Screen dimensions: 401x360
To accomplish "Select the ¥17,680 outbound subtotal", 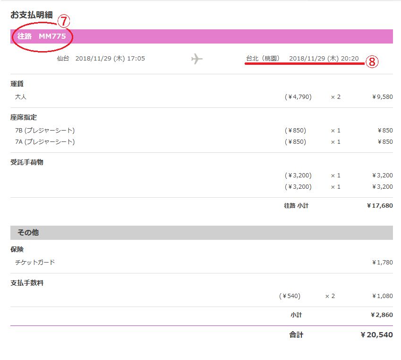I will click(x=380, y=205).
